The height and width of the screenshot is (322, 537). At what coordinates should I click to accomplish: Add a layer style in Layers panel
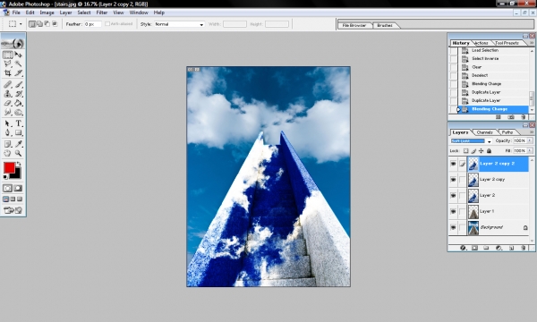pyautogui.click(x=463, y=248)
